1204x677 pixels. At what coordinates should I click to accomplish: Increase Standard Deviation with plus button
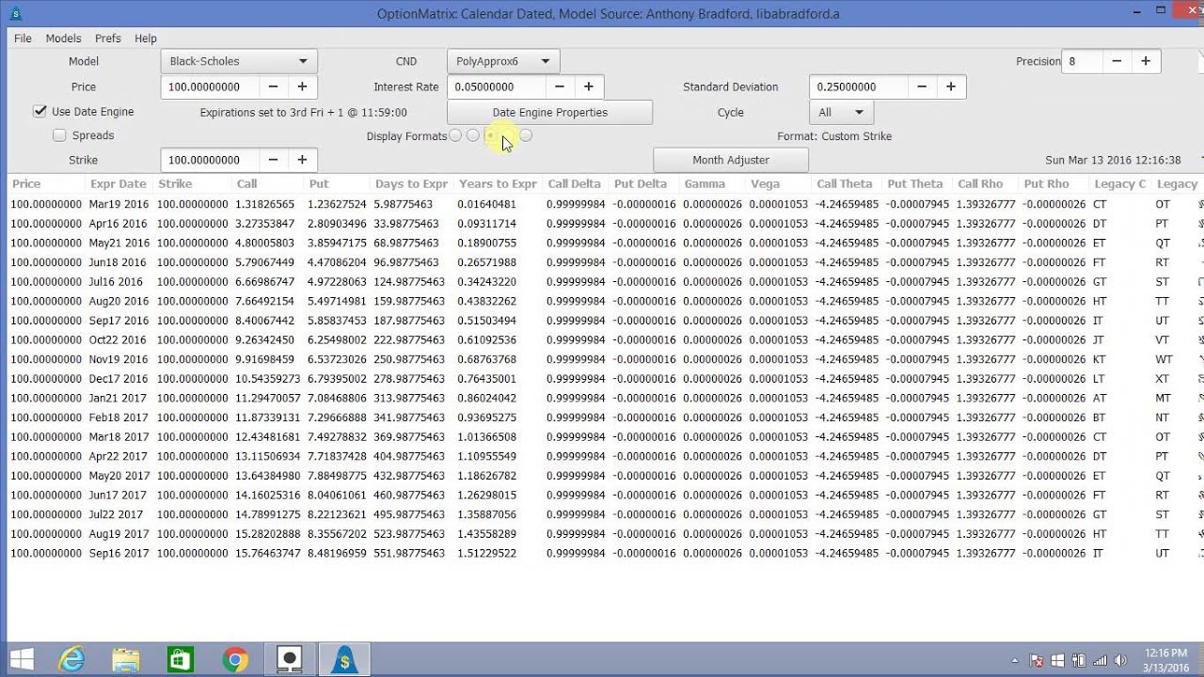coord(951,87)
